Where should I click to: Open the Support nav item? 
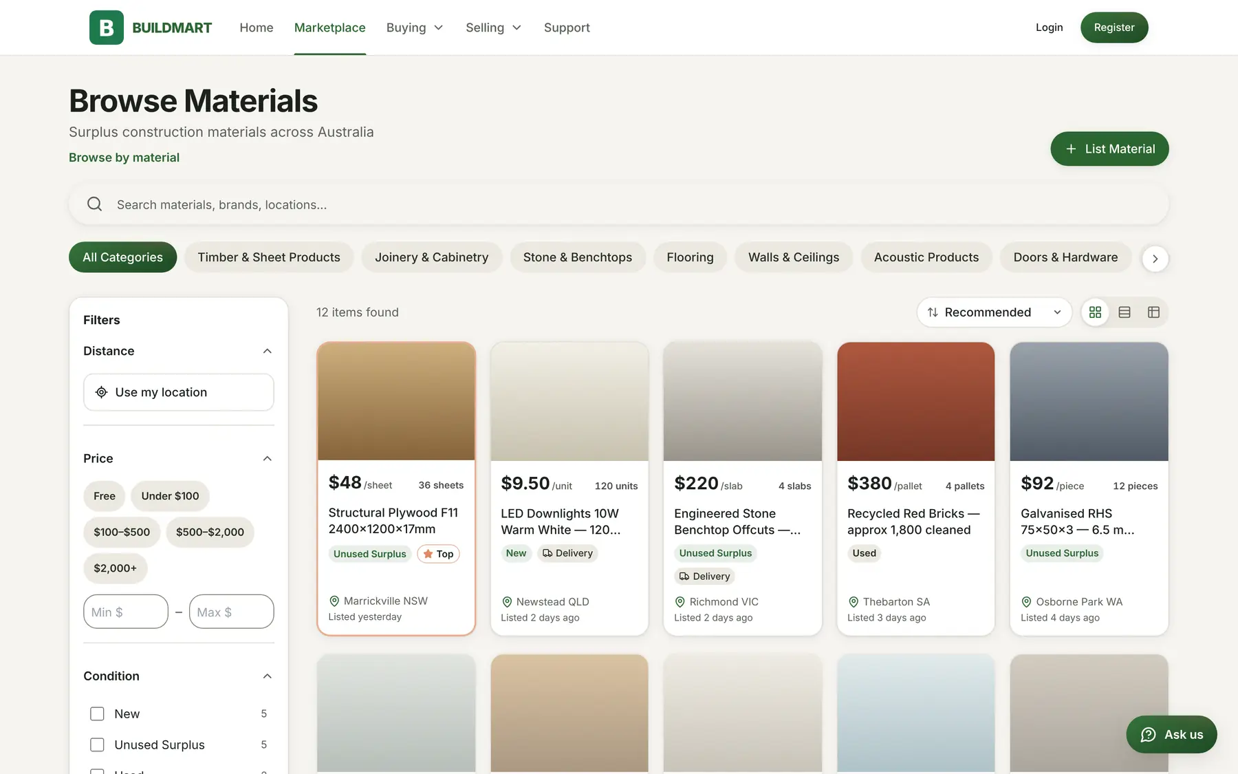pos(567,28)
